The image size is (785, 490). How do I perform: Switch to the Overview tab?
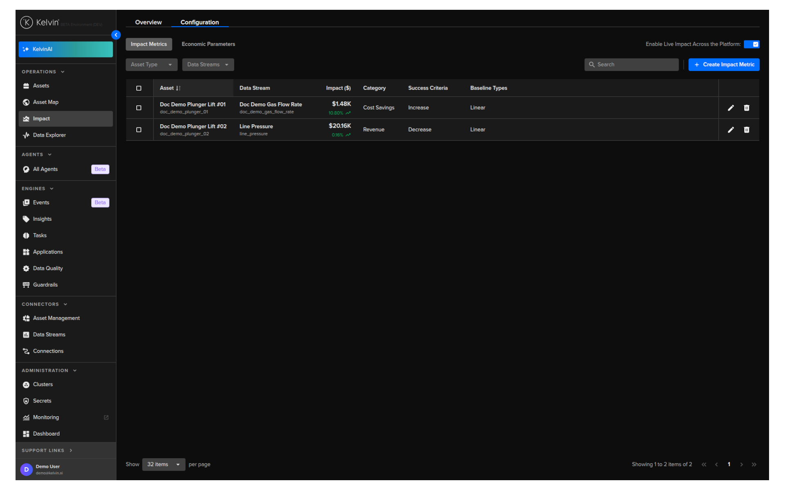click(x=148, y=22)
